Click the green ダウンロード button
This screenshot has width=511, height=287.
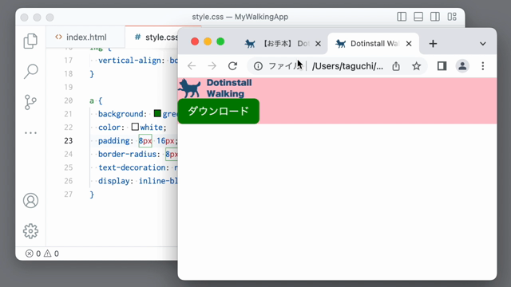pyautogui.click(x=218, y=111)
